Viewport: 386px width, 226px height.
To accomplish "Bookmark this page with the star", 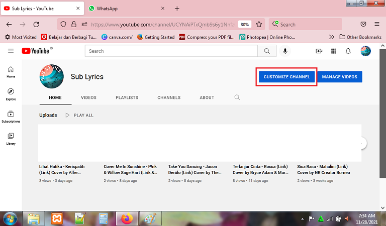I will (x=259, y=24).
